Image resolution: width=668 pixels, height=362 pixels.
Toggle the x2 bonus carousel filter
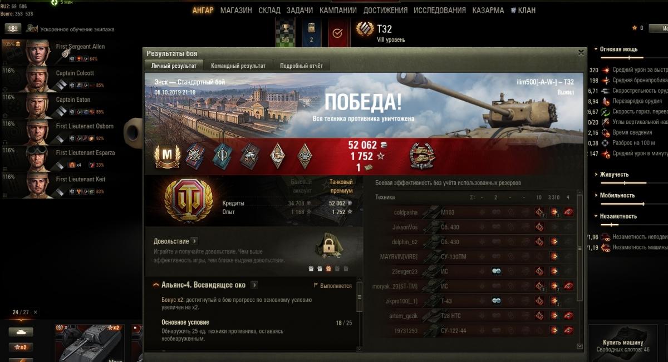coord(21,347)
